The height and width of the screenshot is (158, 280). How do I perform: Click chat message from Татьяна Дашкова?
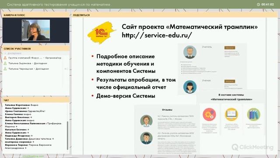(29, 139)
